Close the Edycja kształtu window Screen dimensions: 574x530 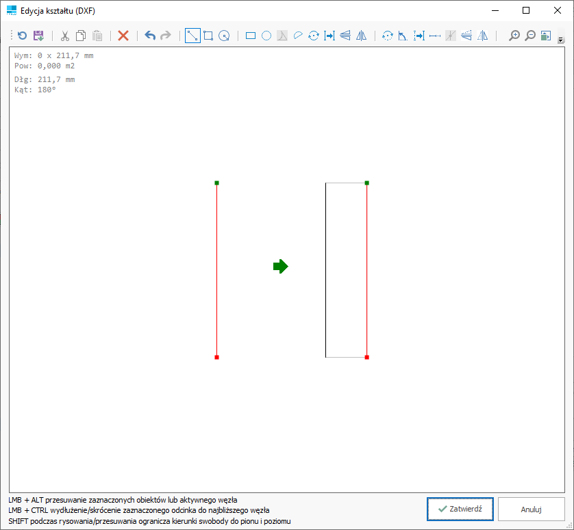pyautogui.click(x=558, y=11)
